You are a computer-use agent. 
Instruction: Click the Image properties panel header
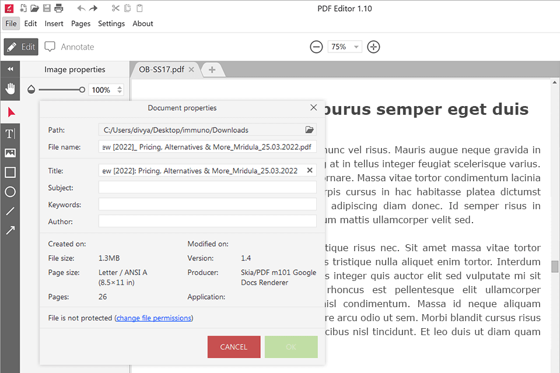(x=75, y=69)
